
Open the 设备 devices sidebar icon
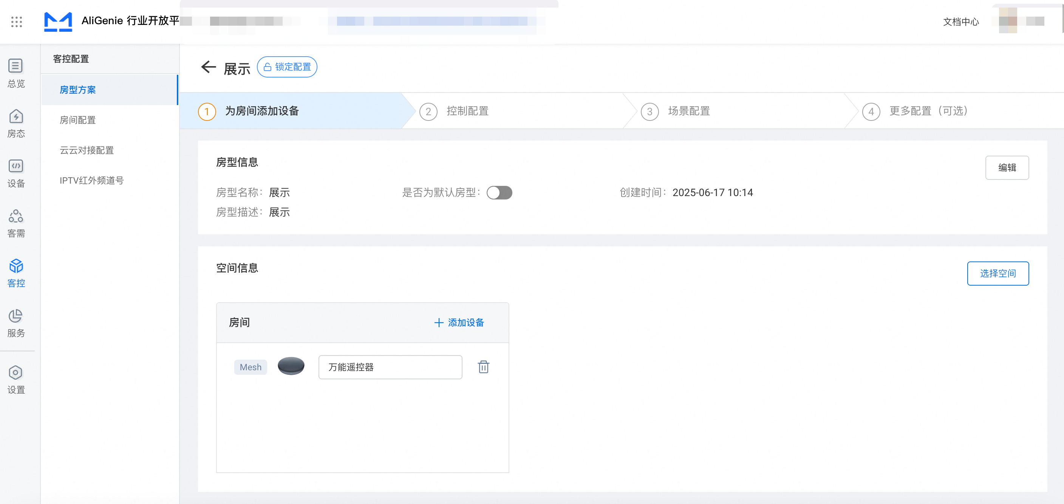click(16, 173)
